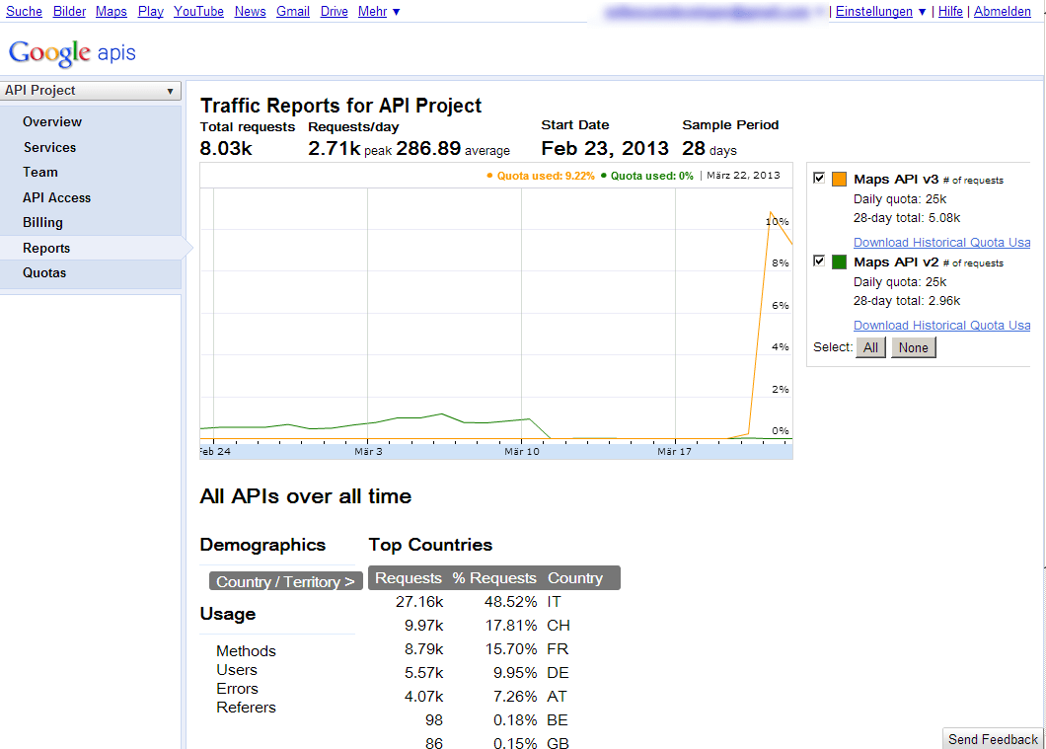
Task: Open the API Project dropdown
Action: [91, 90]
